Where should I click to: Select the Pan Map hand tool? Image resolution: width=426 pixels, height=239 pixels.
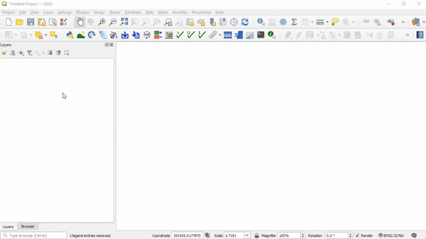click(80, 22)
